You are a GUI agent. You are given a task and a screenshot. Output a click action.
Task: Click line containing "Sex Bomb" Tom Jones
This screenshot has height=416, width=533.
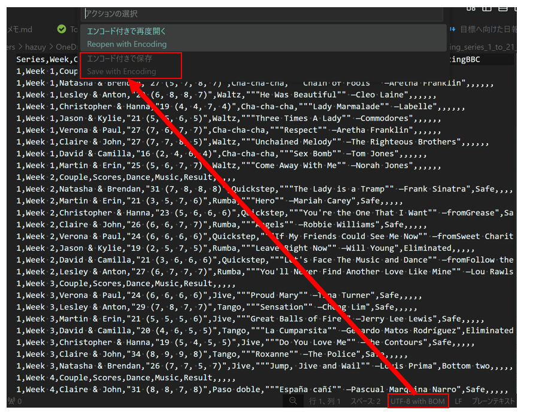click(x=222, y=154)
